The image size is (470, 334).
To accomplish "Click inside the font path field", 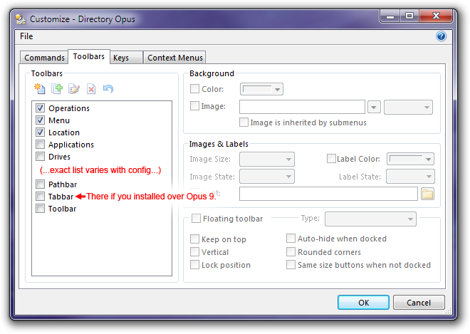I will (328, 194).
